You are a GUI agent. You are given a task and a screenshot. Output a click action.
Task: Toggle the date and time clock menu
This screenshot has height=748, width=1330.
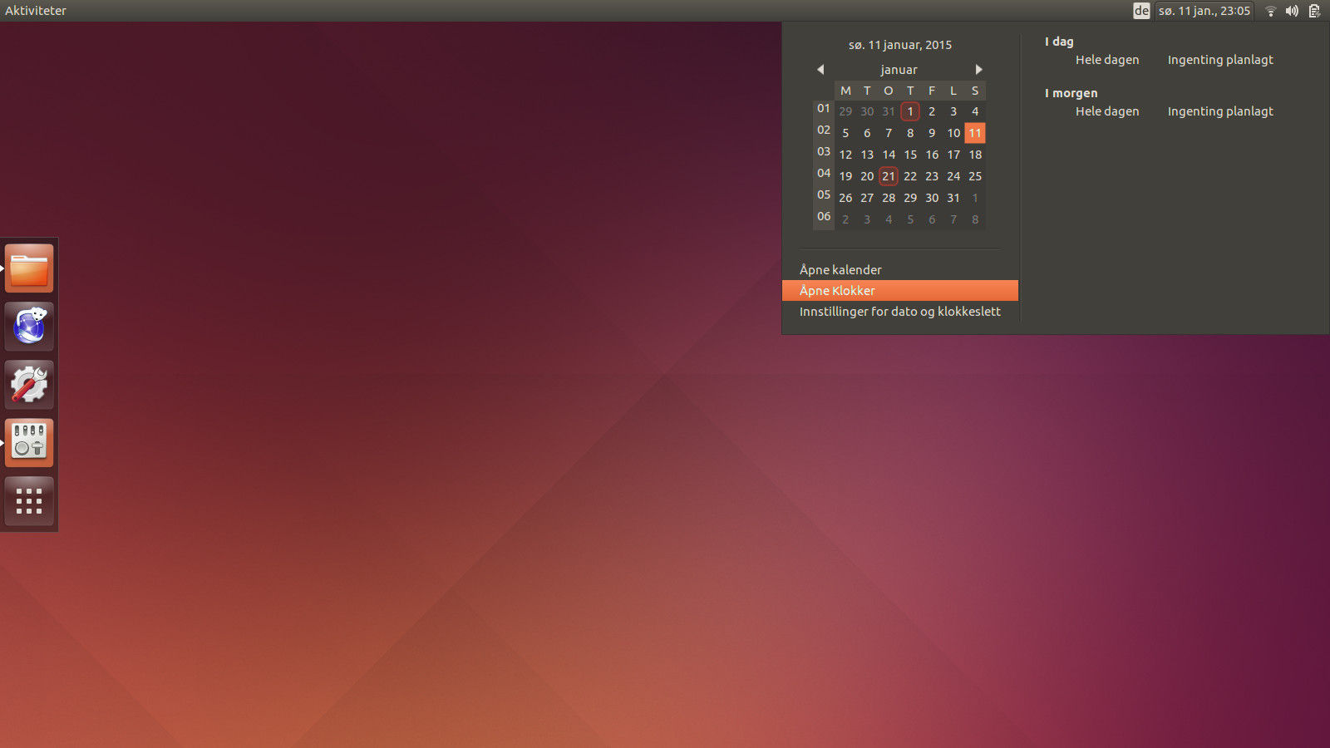pyautogui.click(x=1204, y=11)
